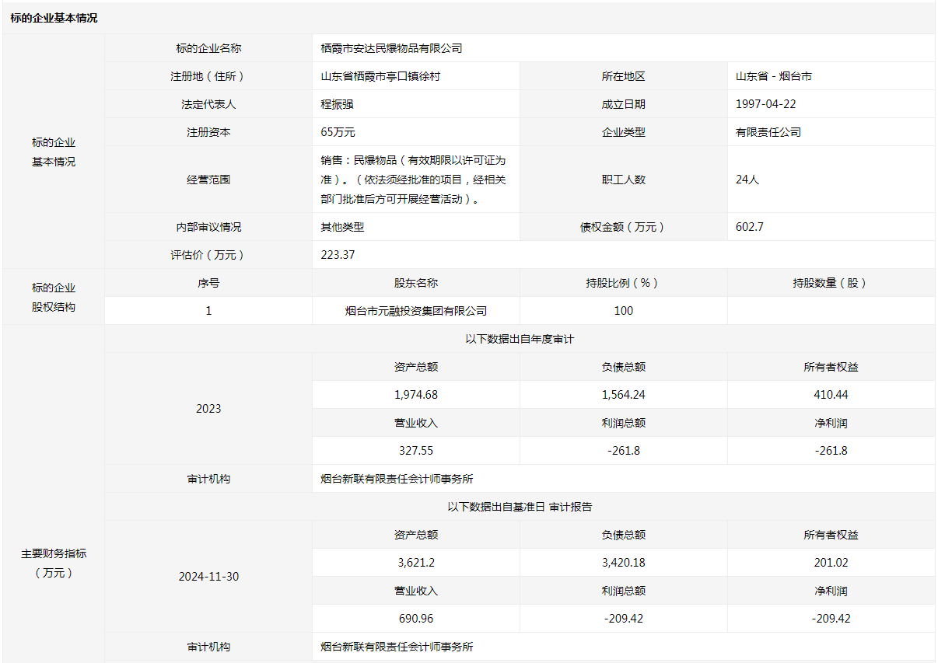This screenshot has width=938, height=663.
Task: Select the shareholder 烟台市元融投资集团有限公司
Action: pyautogui.click(x=416, y=311)
